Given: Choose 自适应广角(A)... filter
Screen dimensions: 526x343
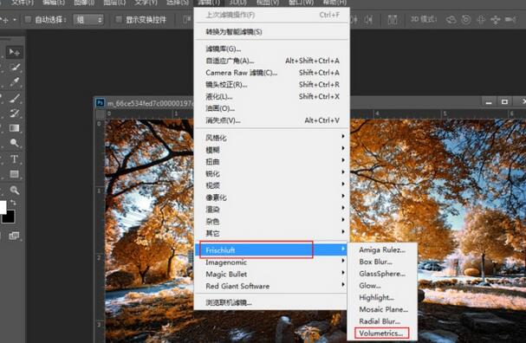Looking at the screenshot, I should (x=272, y=61).
